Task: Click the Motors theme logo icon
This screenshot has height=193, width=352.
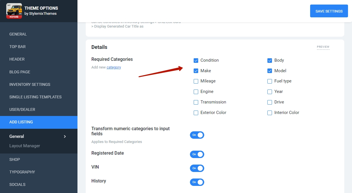Action: click(x=14, y=11)
